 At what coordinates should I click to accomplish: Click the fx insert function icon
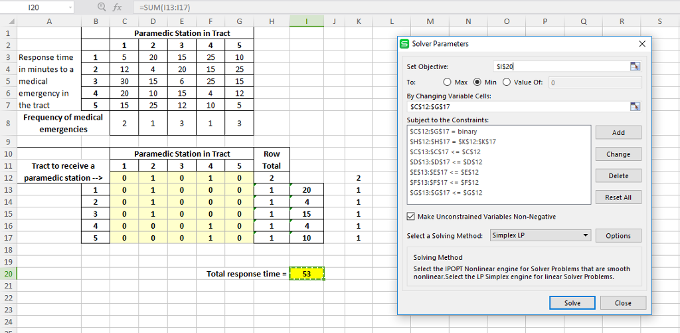tap(117, 8)
